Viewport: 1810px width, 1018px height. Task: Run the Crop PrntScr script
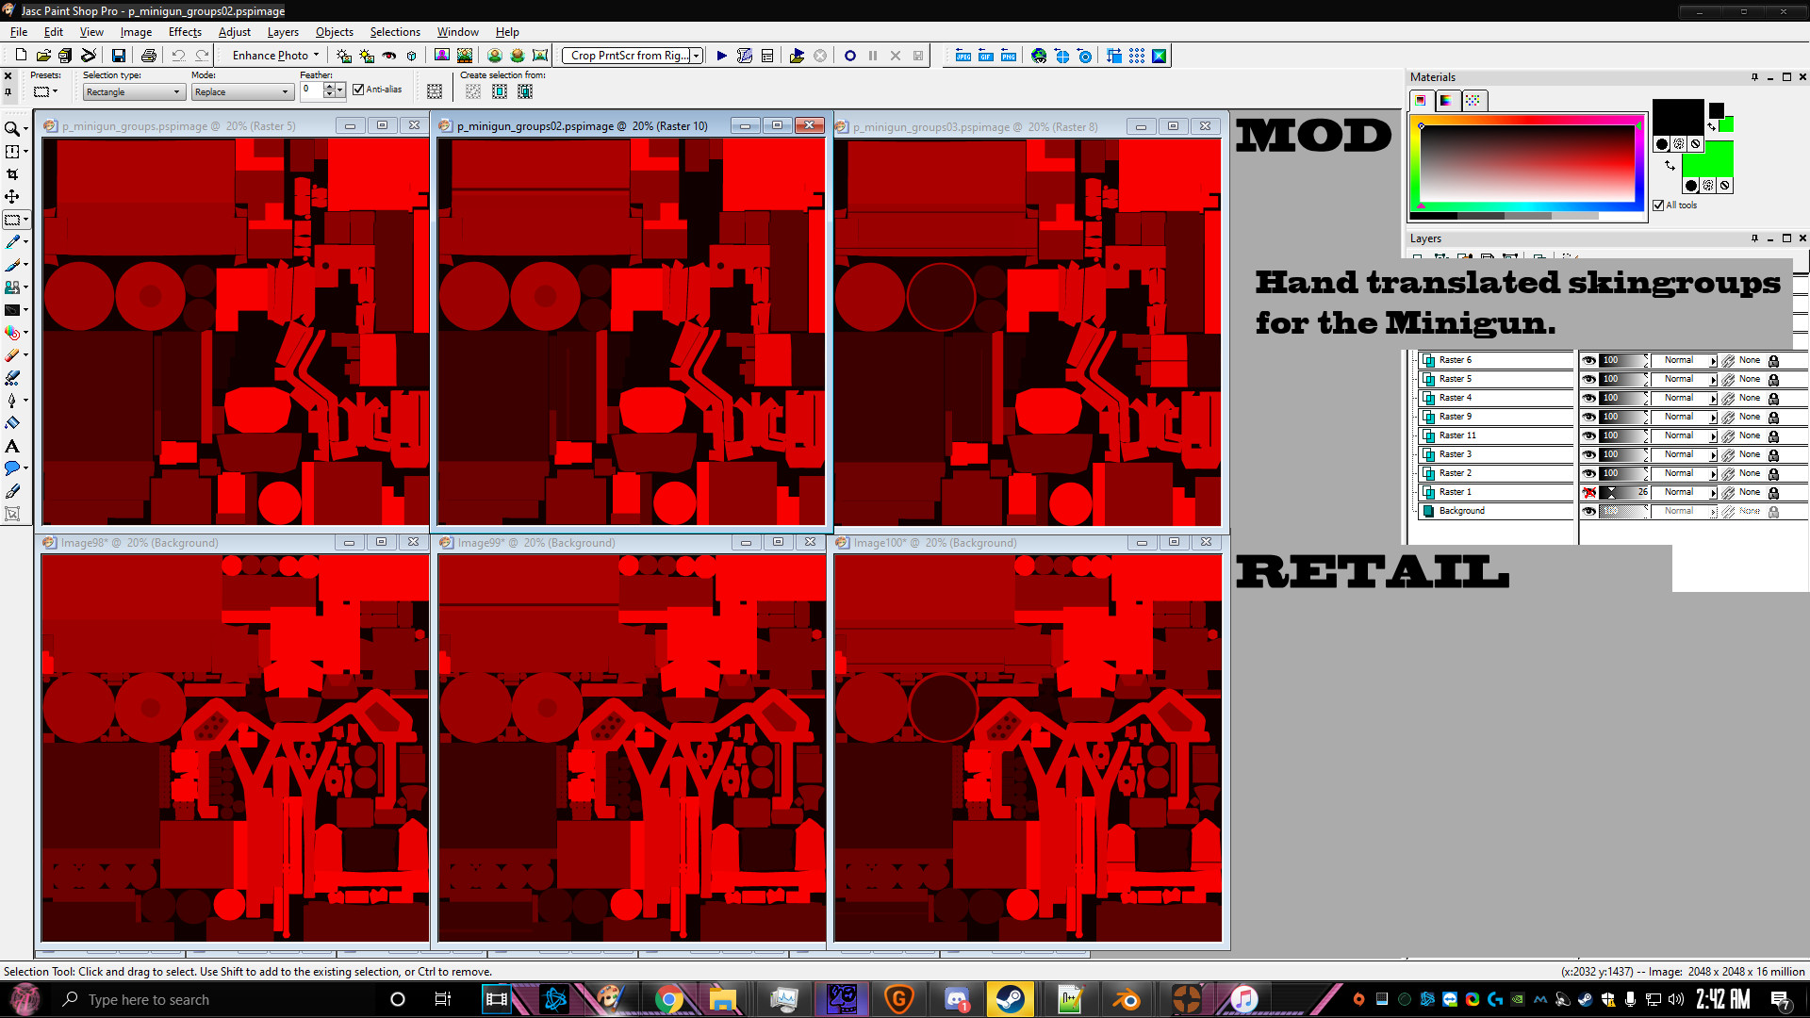coord(721,56)
